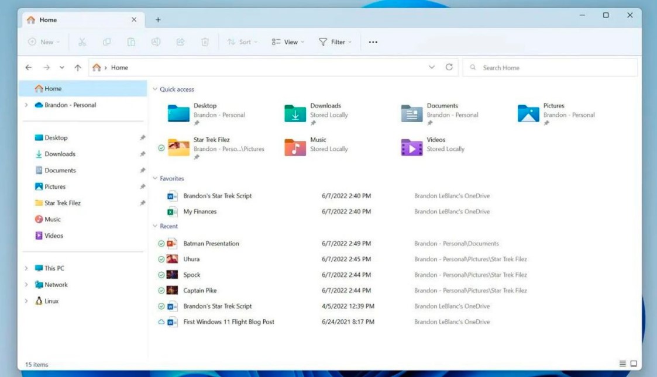Open the View dropdown
The image size is (657, 377).
coord(288,42)
